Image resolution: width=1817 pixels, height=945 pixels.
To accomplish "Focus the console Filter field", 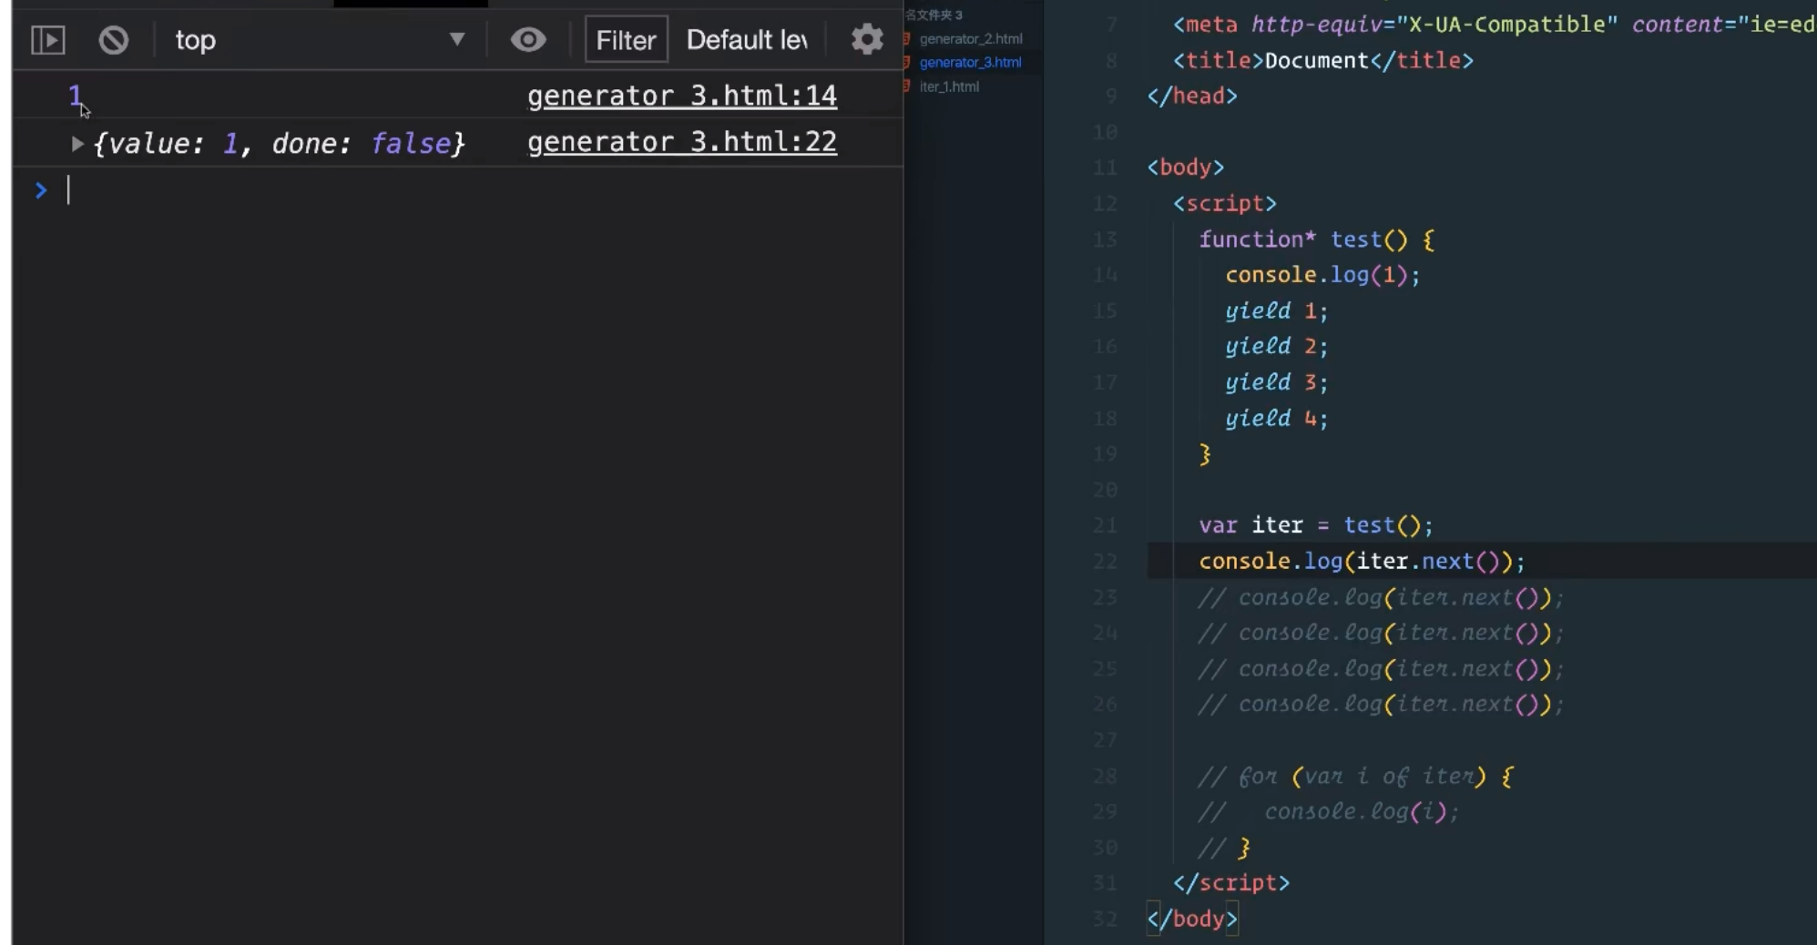I will coord(626,40).
